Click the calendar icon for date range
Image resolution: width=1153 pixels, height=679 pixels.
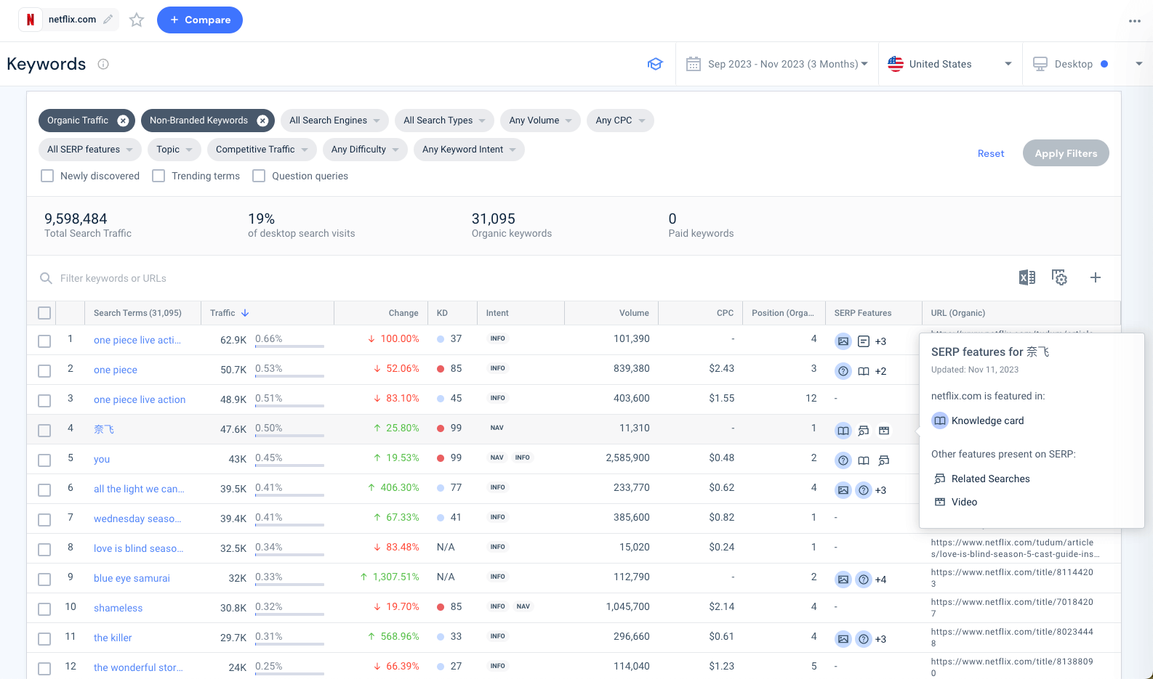[694, 64]
